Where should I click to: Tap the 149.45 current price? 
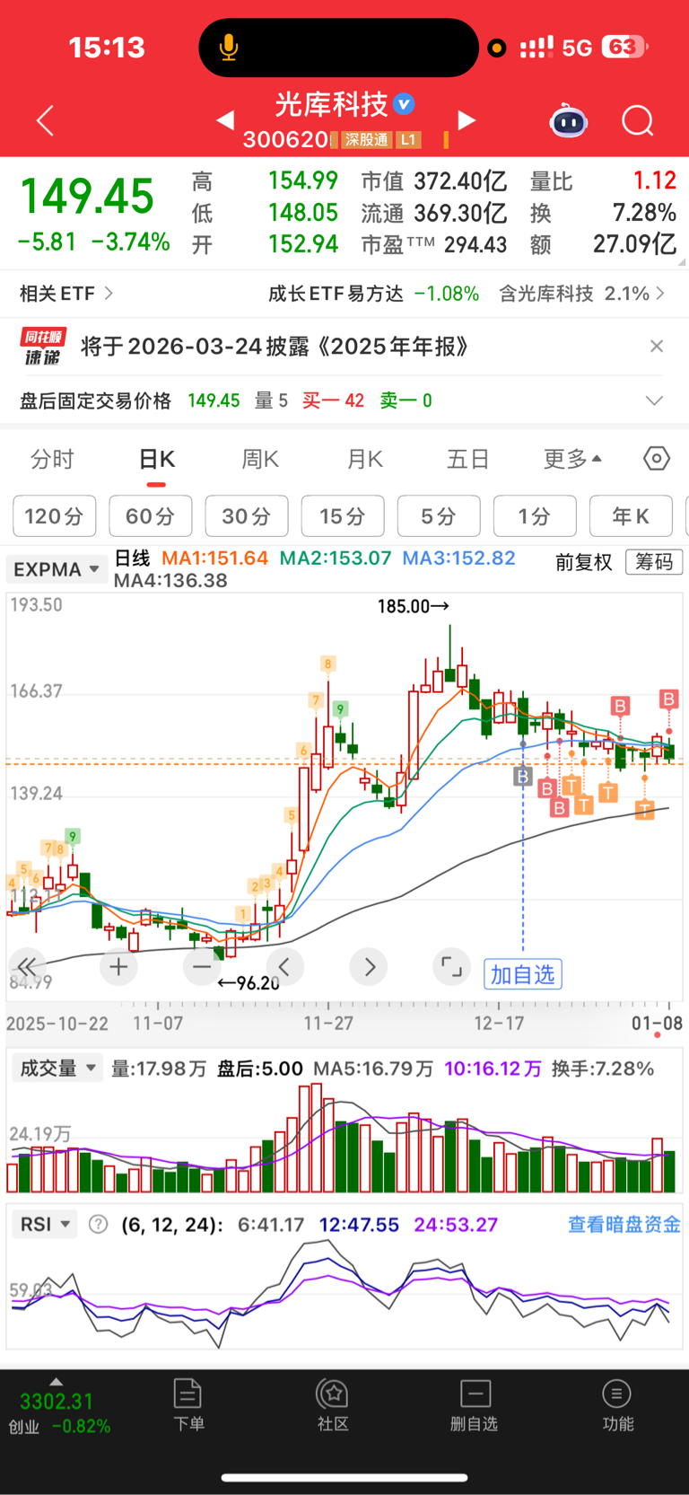pos(87,197)
